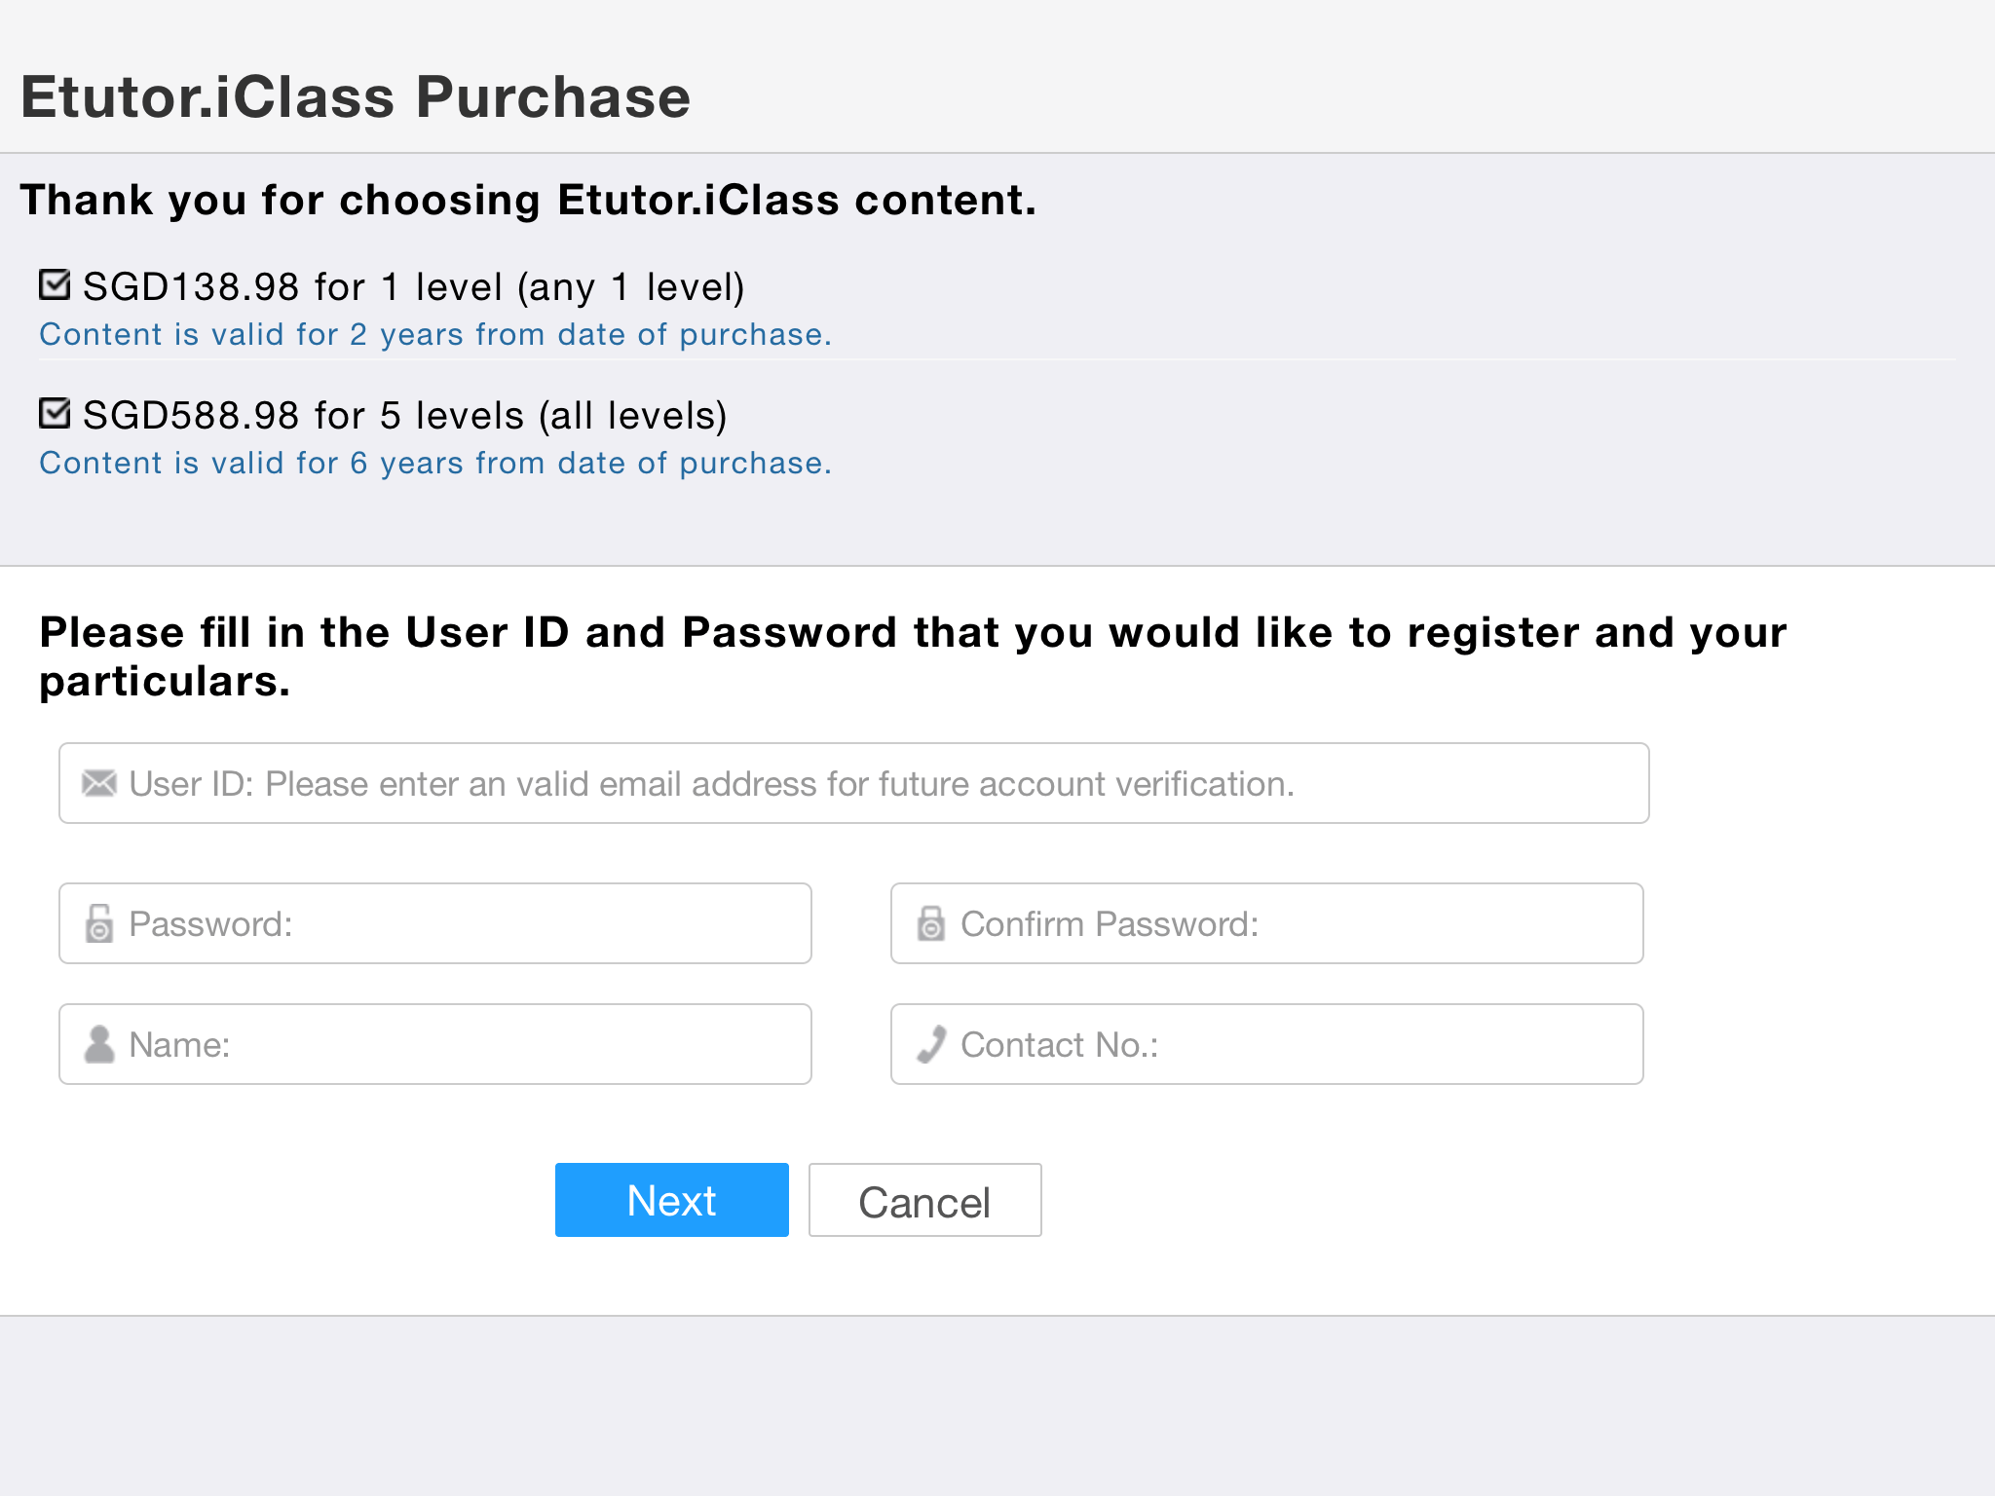The width and height of the screenshot is (1995, 1496).
Task: Toggle the SGD138.98 for 1 level checkbox
Action: [x=55, y=284]
